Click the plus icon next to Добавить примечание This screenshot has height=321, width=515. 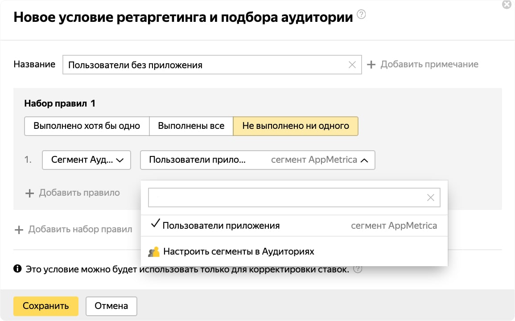tap(371, 64)
